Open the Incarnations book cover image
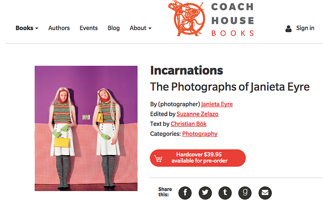Screen dimensions: 323x214 pos(86,128)
